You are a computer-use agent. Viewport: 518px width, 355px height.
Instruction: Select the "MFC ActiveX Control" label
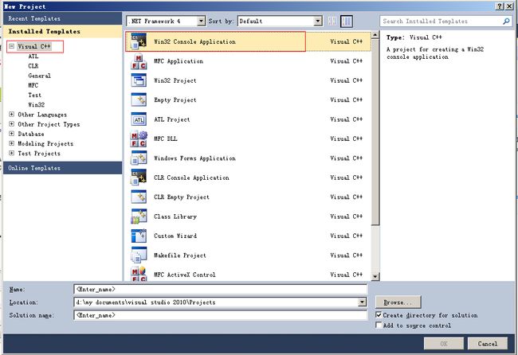tap(184, 275)
